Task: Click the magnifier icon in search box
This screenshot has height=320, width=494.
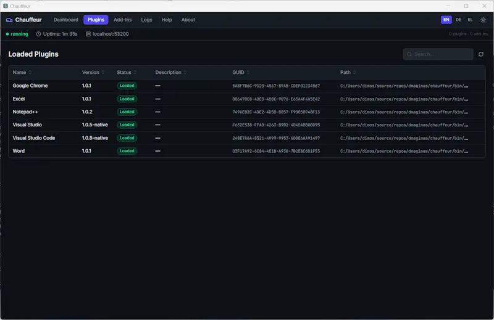Action: (409, 54)
